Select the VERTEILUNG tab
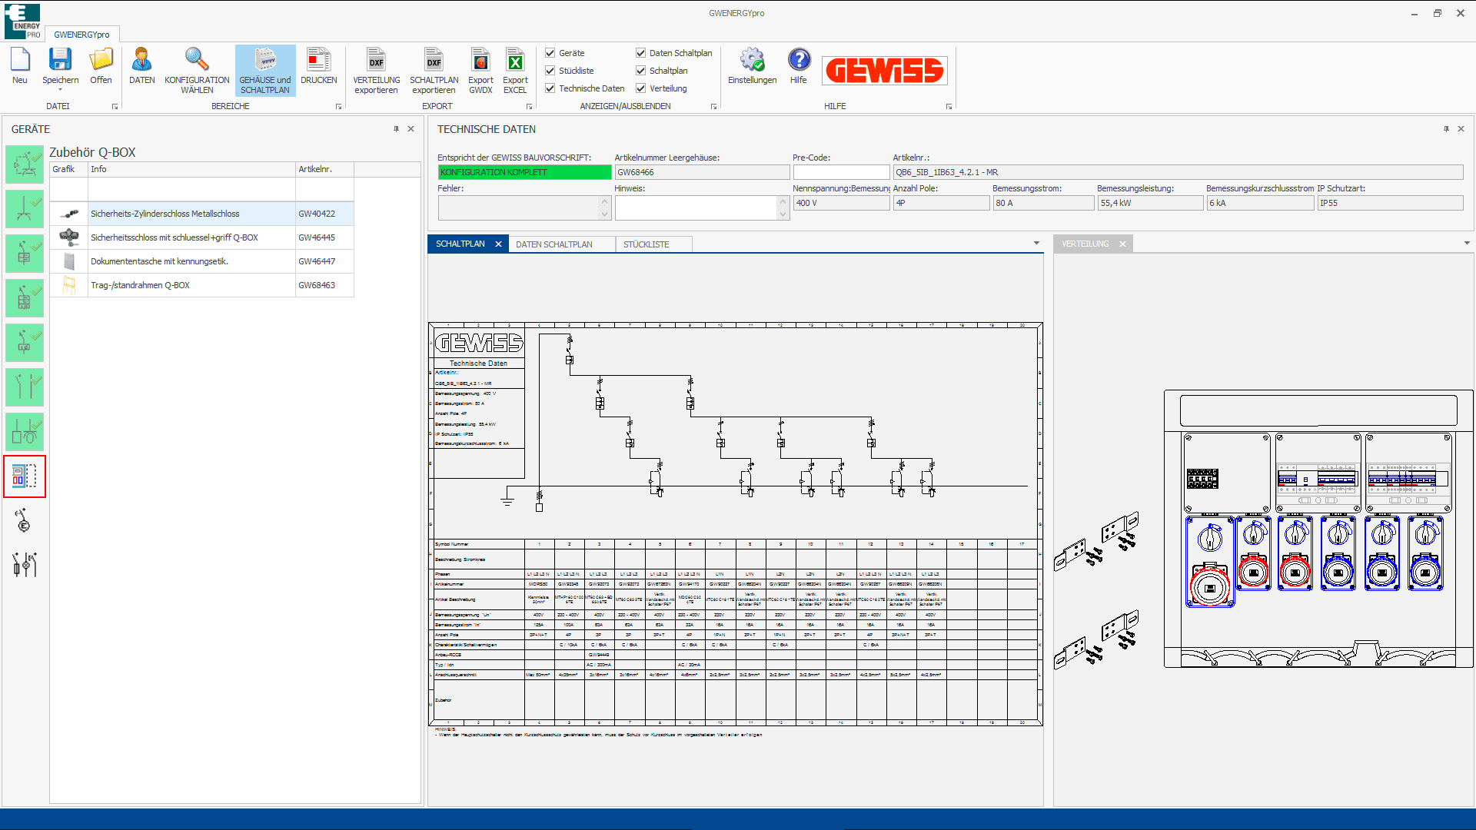 (1085, 244)
